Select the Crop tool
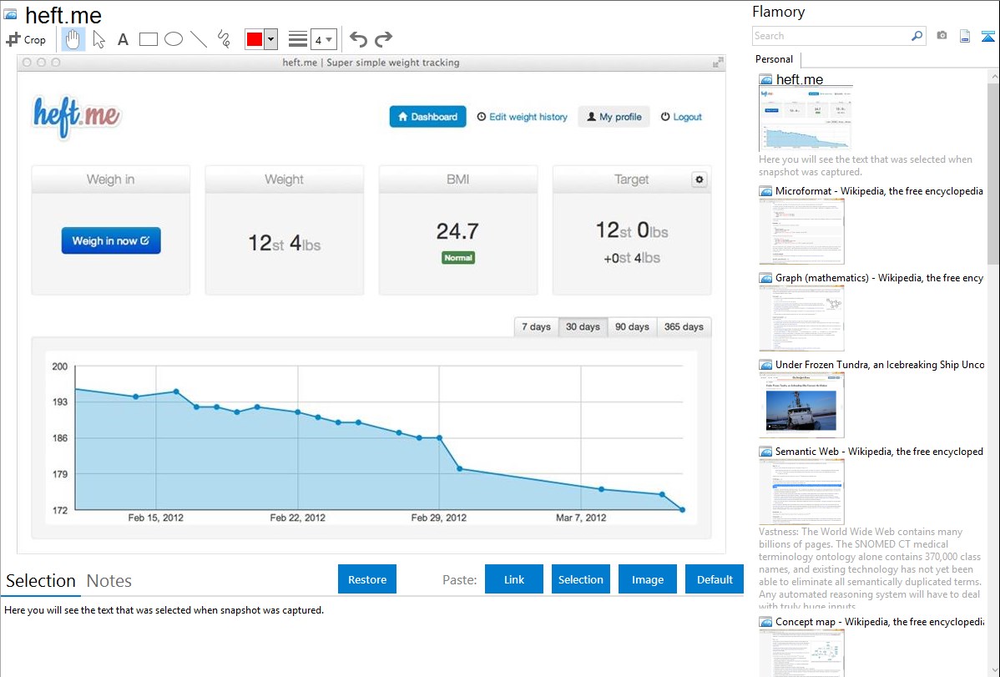The height and width of the screenshot is (677, 1000). click(x=26, y=39)
